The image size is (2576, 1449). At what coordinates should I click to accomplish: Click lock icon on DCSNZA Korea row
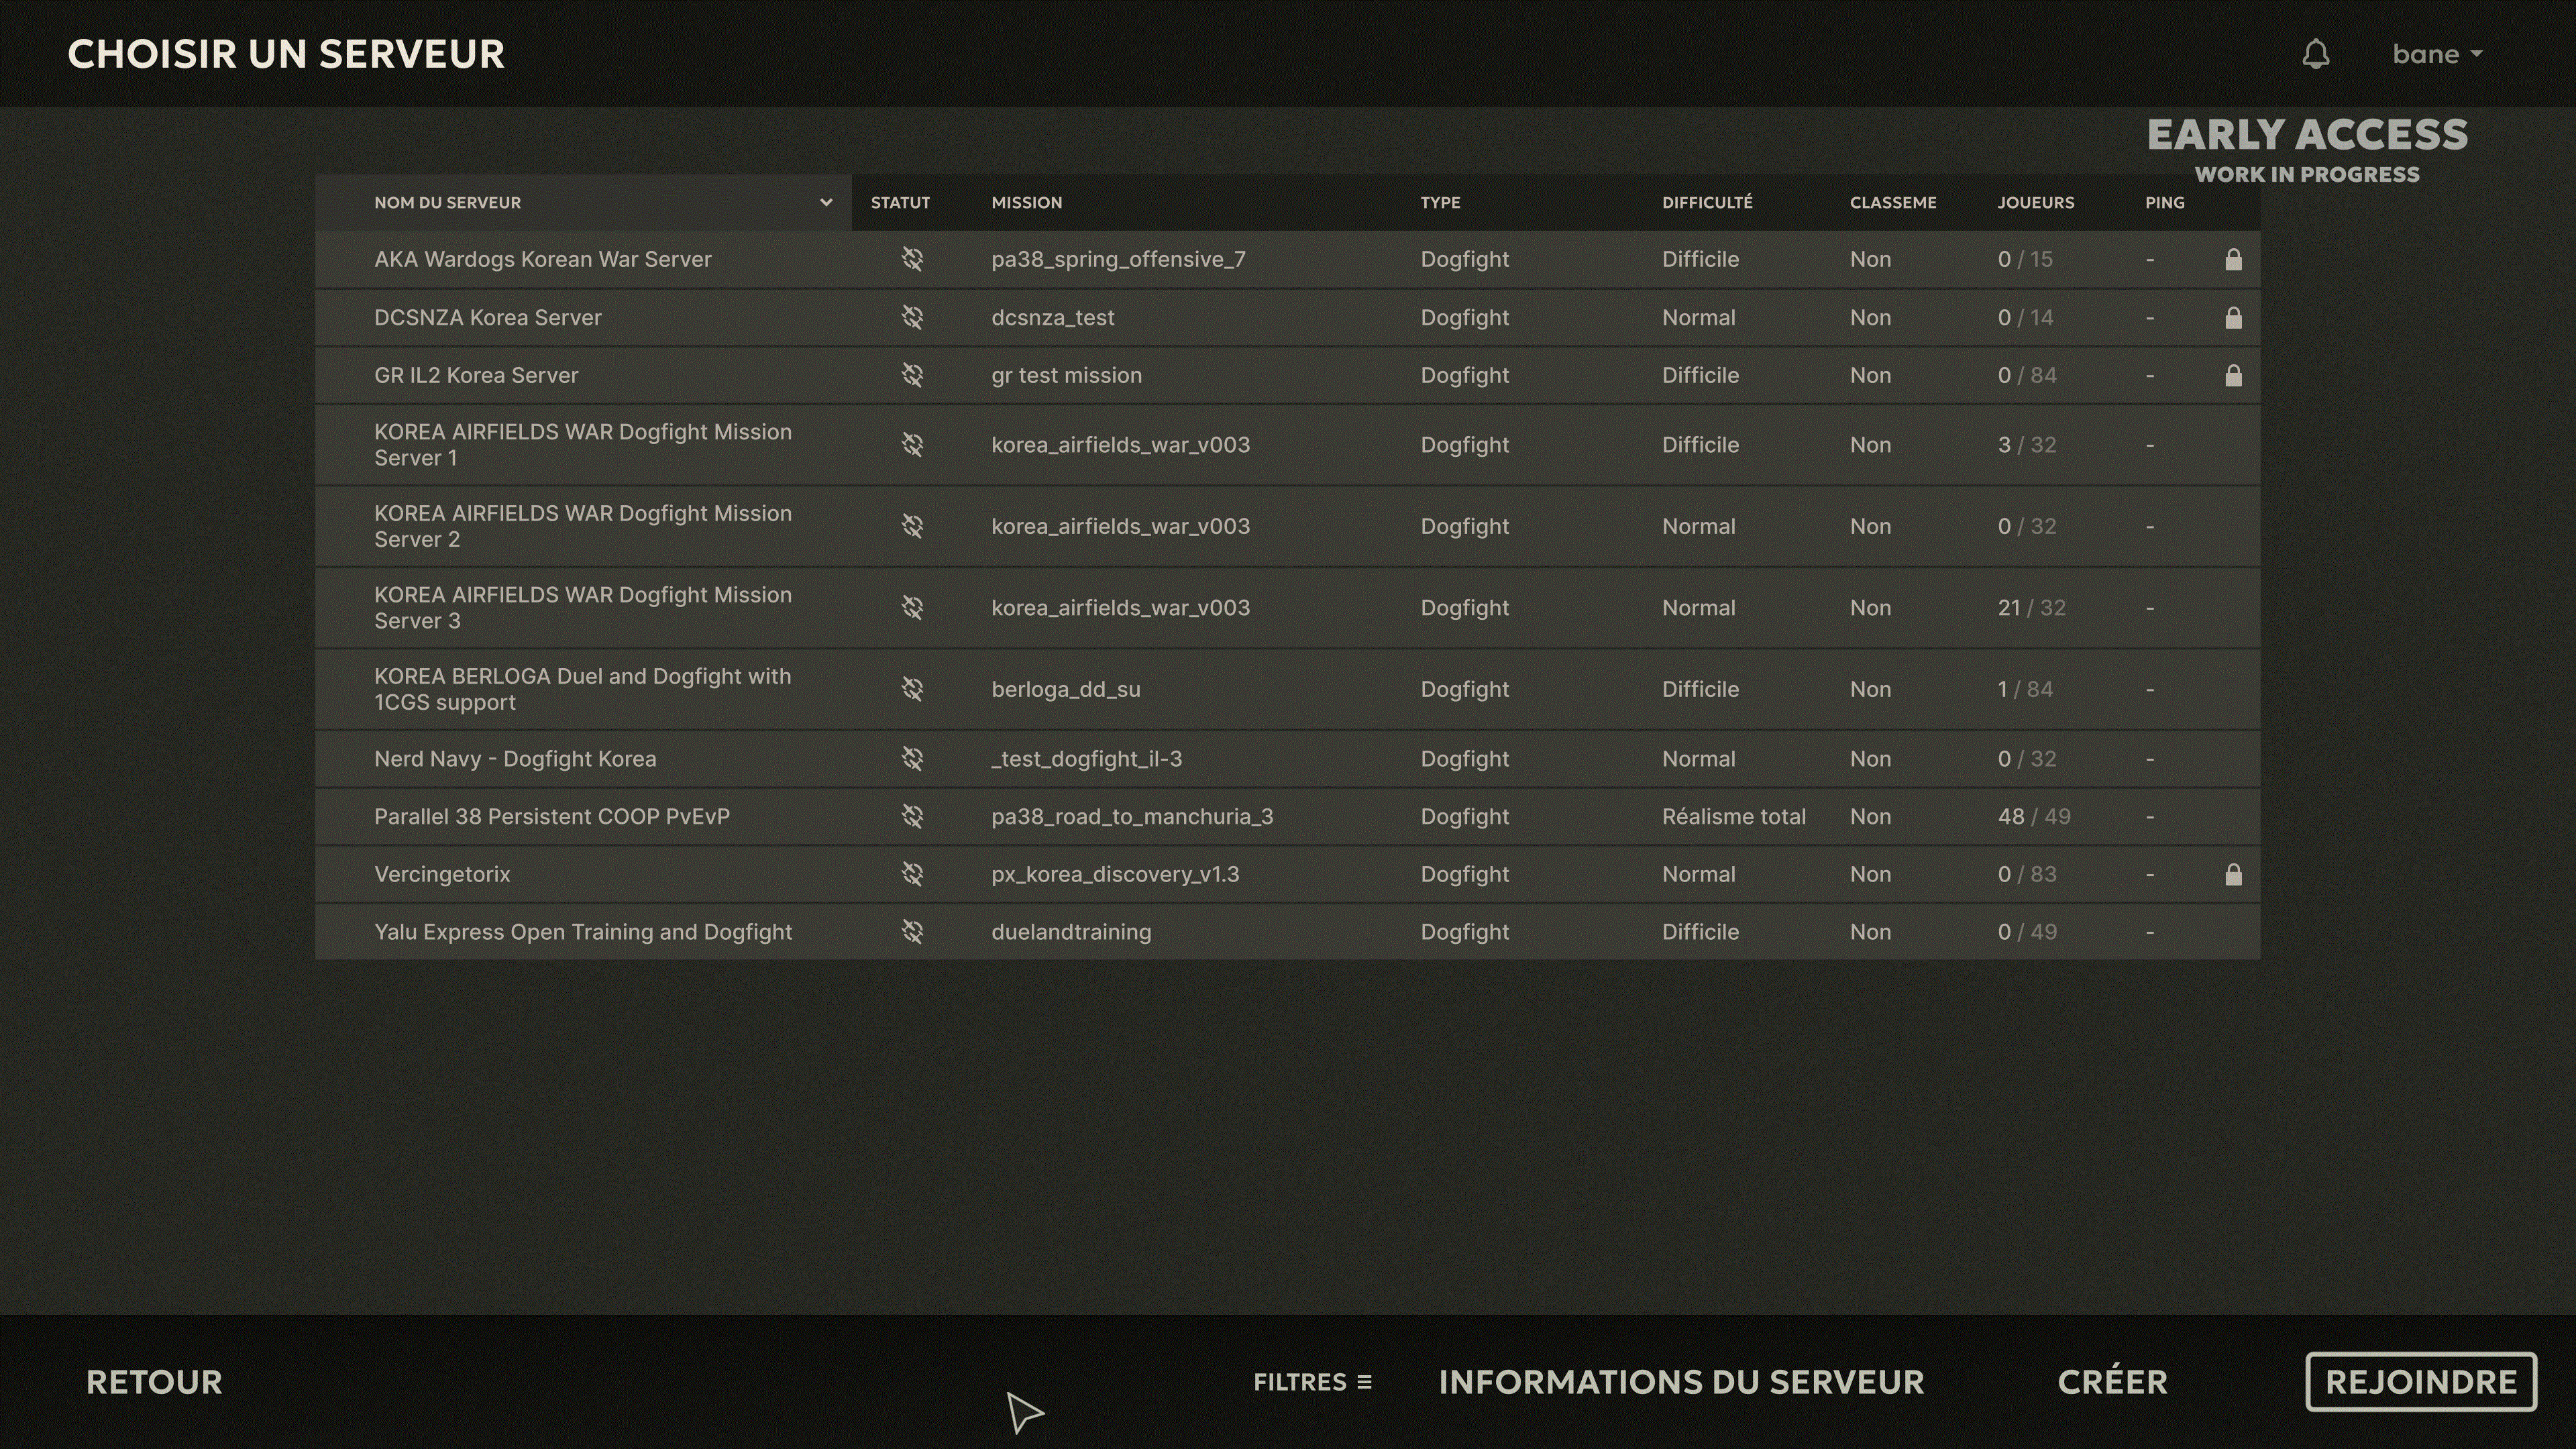pos(2233,317)
